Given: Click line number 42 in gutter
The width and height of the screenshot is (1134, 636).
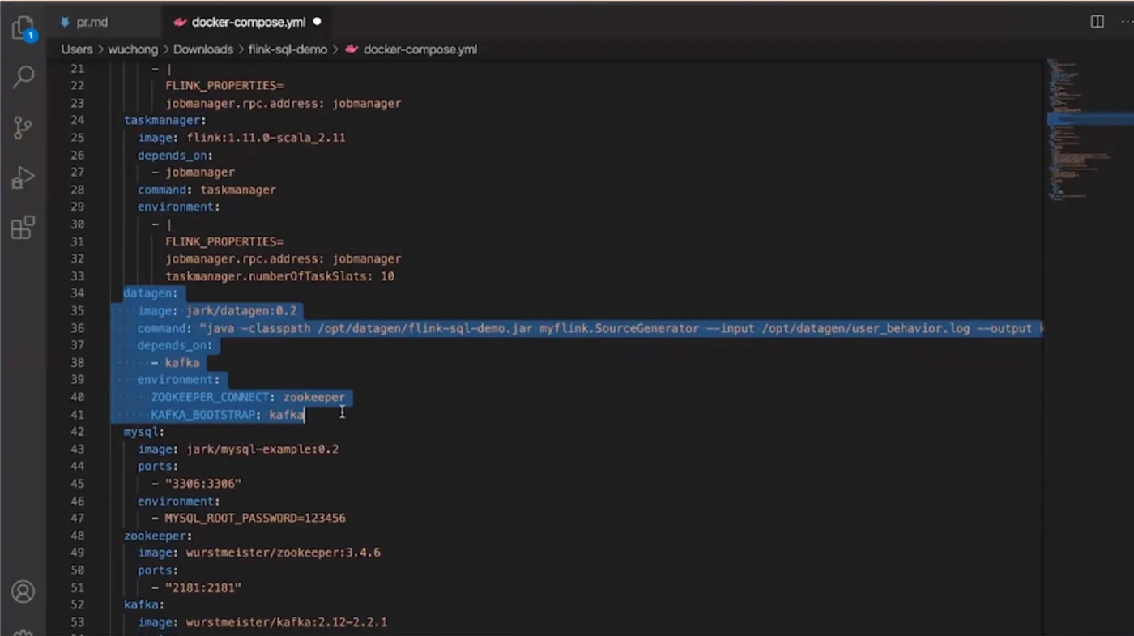Looking at the screenshot, I should [x=77, y=432].
